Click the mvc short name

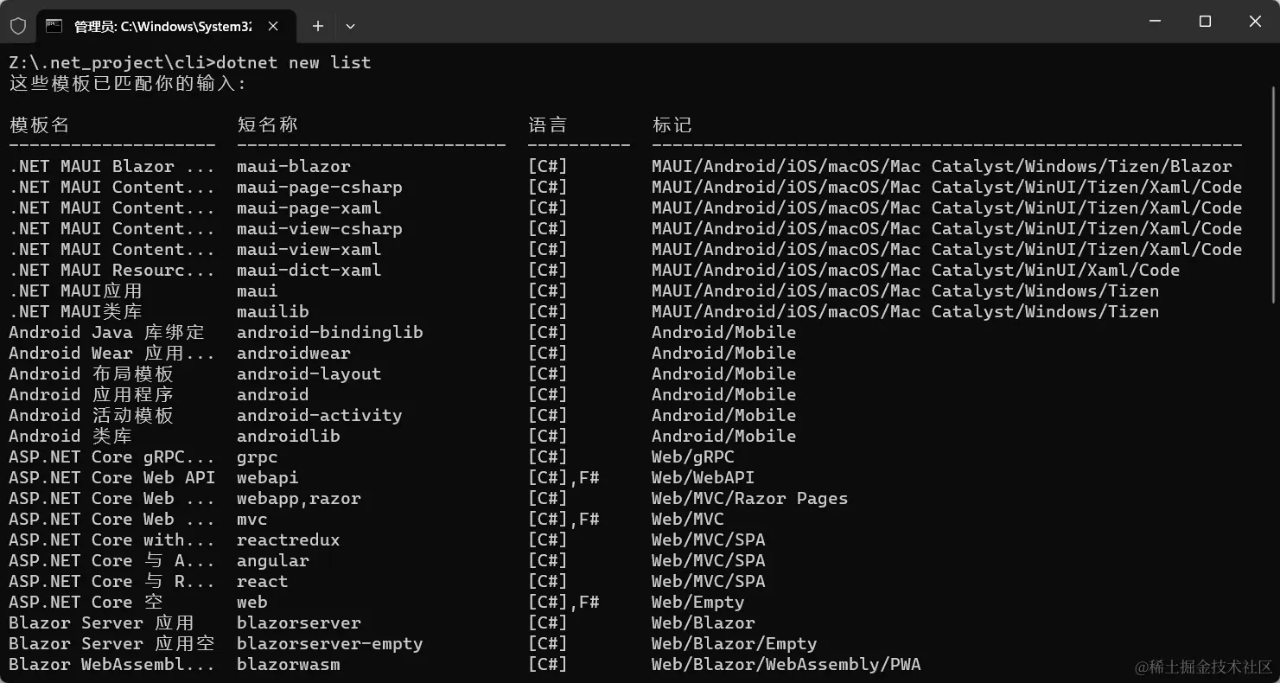click(252, 519)
